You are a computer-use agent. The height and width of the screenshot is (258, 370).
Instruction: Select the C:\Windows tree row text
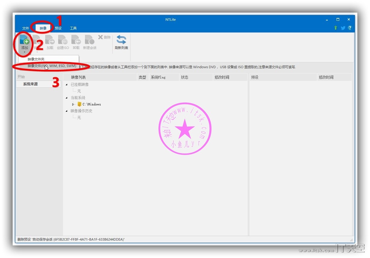tap(92, 104)
